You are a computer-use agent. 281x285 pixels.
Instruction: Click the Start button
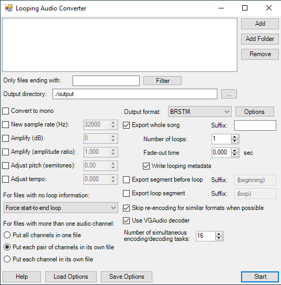click(260, 277)
